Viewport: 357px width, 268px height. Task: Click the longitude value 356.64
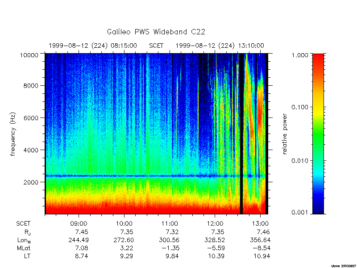(x=260, y=240)
